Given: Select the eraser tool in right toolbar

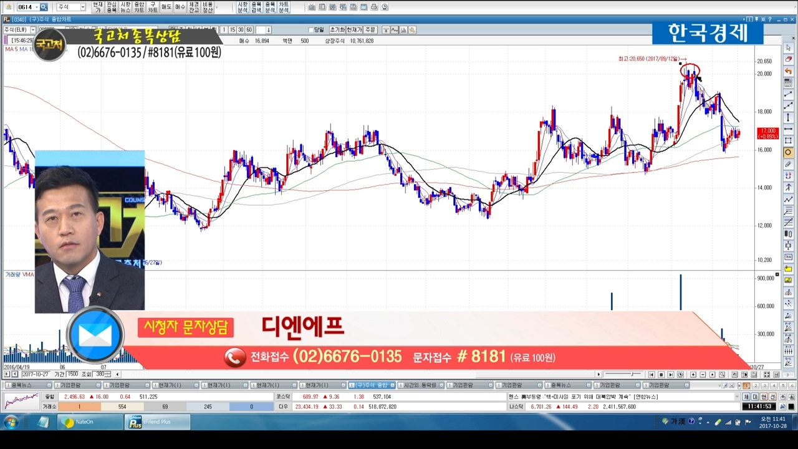Looking at the screenshot, I should (x=789, y=60).
